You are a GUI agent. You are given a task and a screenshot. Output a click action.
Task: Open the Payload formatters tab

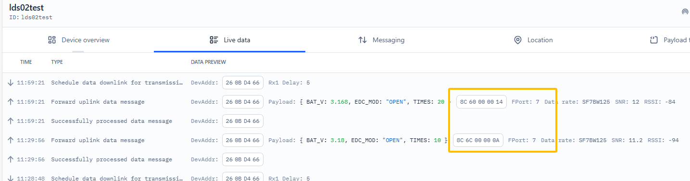point(669,40)
